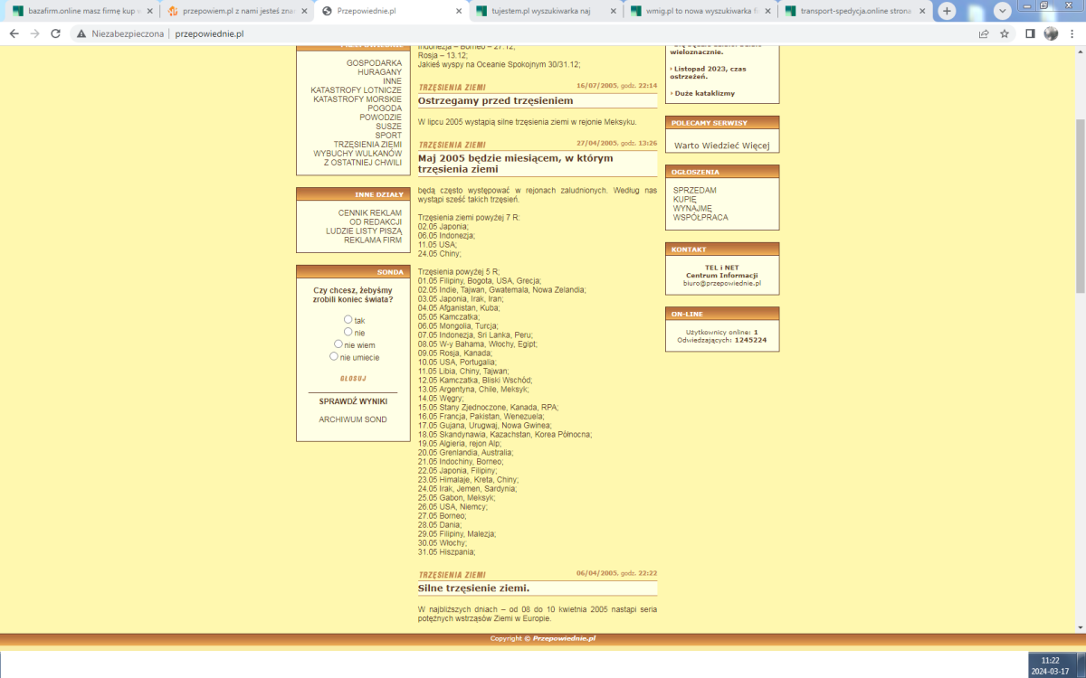1086x678 pixels.
Task: Open the Warto Wiedzieć Więcej link
Action: [x=721, y=145]
